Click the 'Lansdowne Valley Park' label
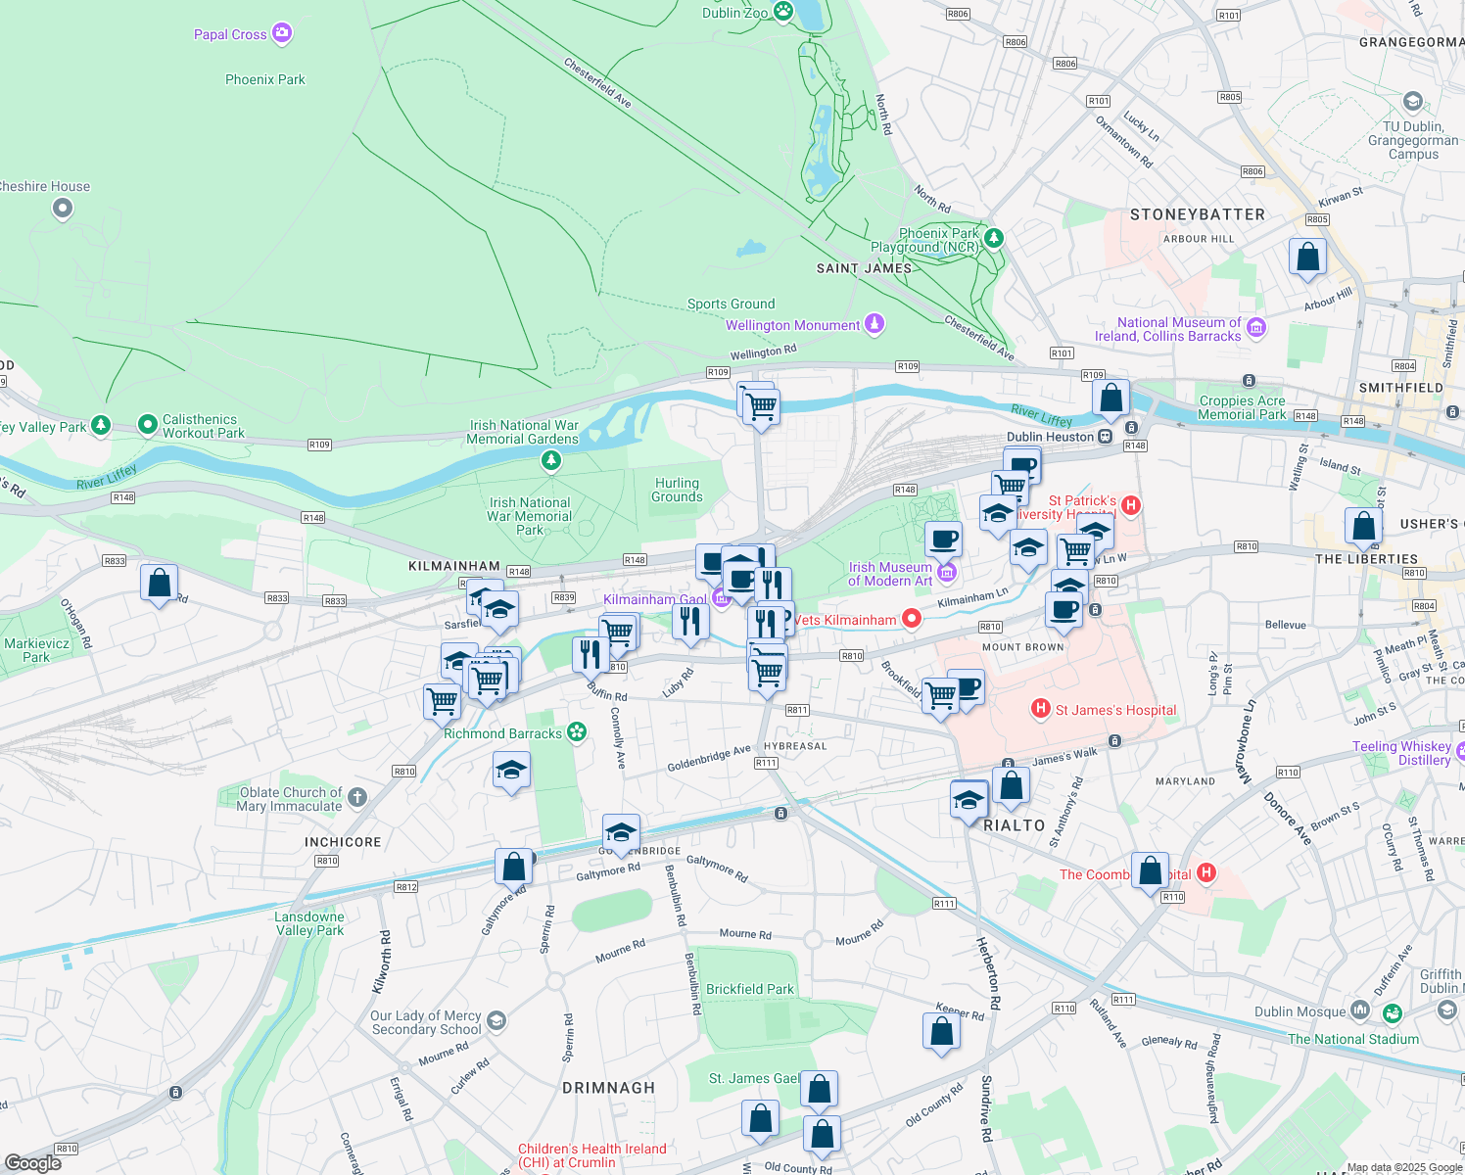The height and width of the screenshot is (1175, 1465). point(309,923)
